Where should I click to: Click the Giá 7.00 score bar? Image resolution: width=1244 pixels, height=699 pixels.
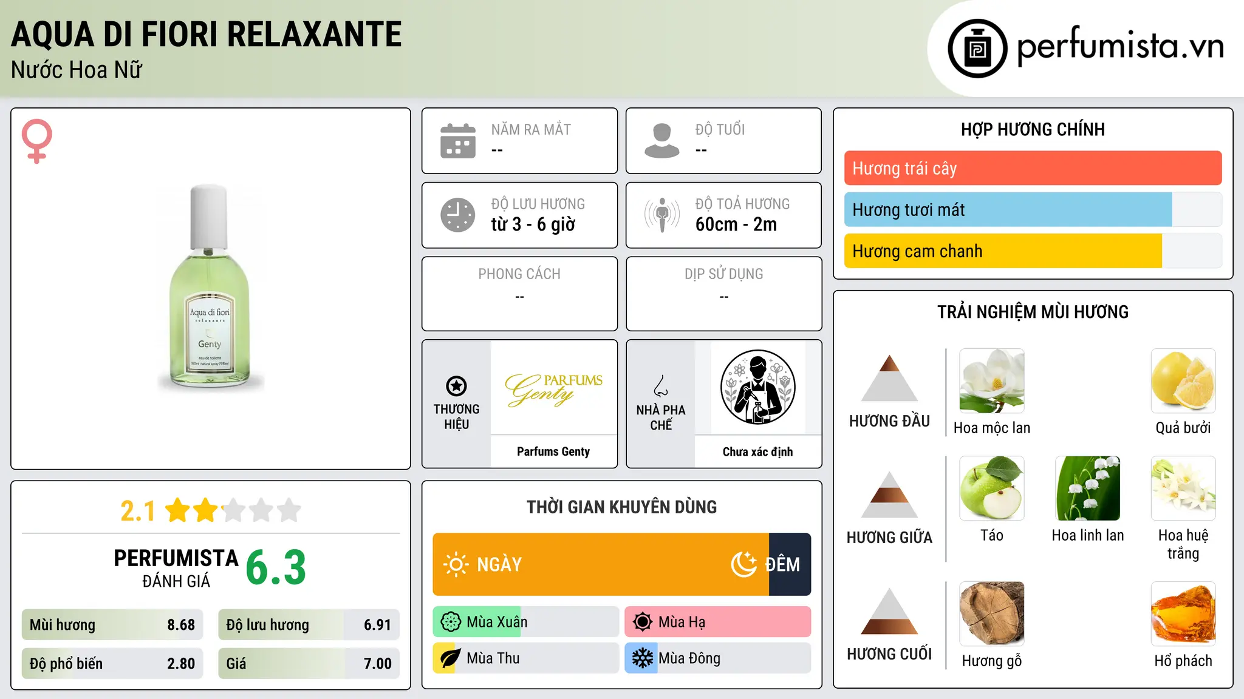309,663
